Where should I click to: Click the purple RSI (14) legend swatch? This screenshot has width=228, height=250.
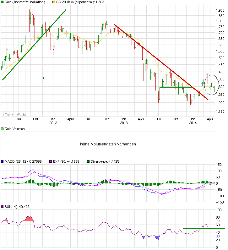(x=2, y=207)
